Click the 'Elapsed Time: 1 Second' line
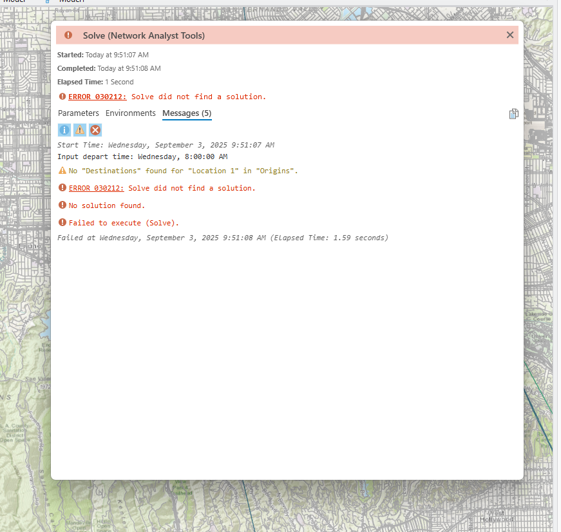The width and height of the screenshot is (561, 532). [95, 82]
